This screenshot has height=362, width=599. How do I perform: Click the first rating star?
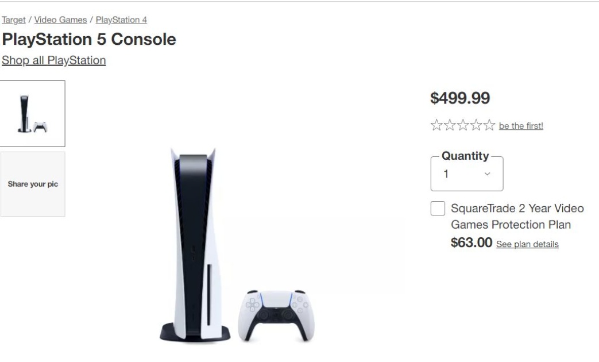[436, 125]
